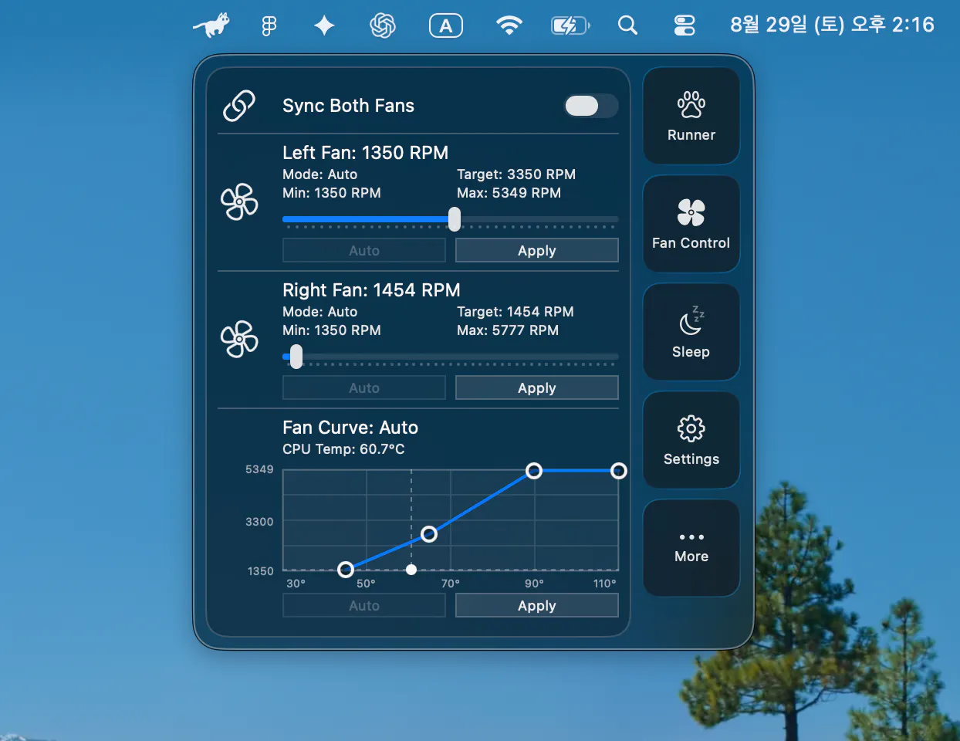The height and width of the screenshot is (741, 960).
Task: Click the Left Fan speed slider handle
Action: click(x=455, y=219)
